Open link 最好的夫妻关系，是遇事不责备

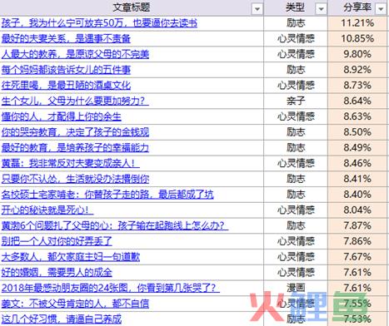(x=66, y=38)
